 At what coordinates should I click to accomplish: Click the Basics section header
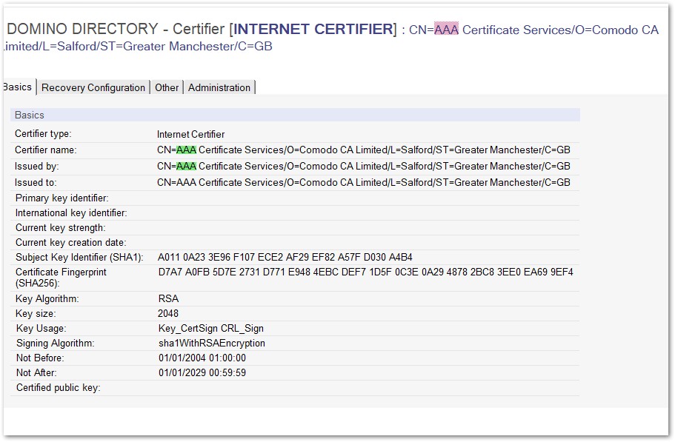(x=295, y=115)
